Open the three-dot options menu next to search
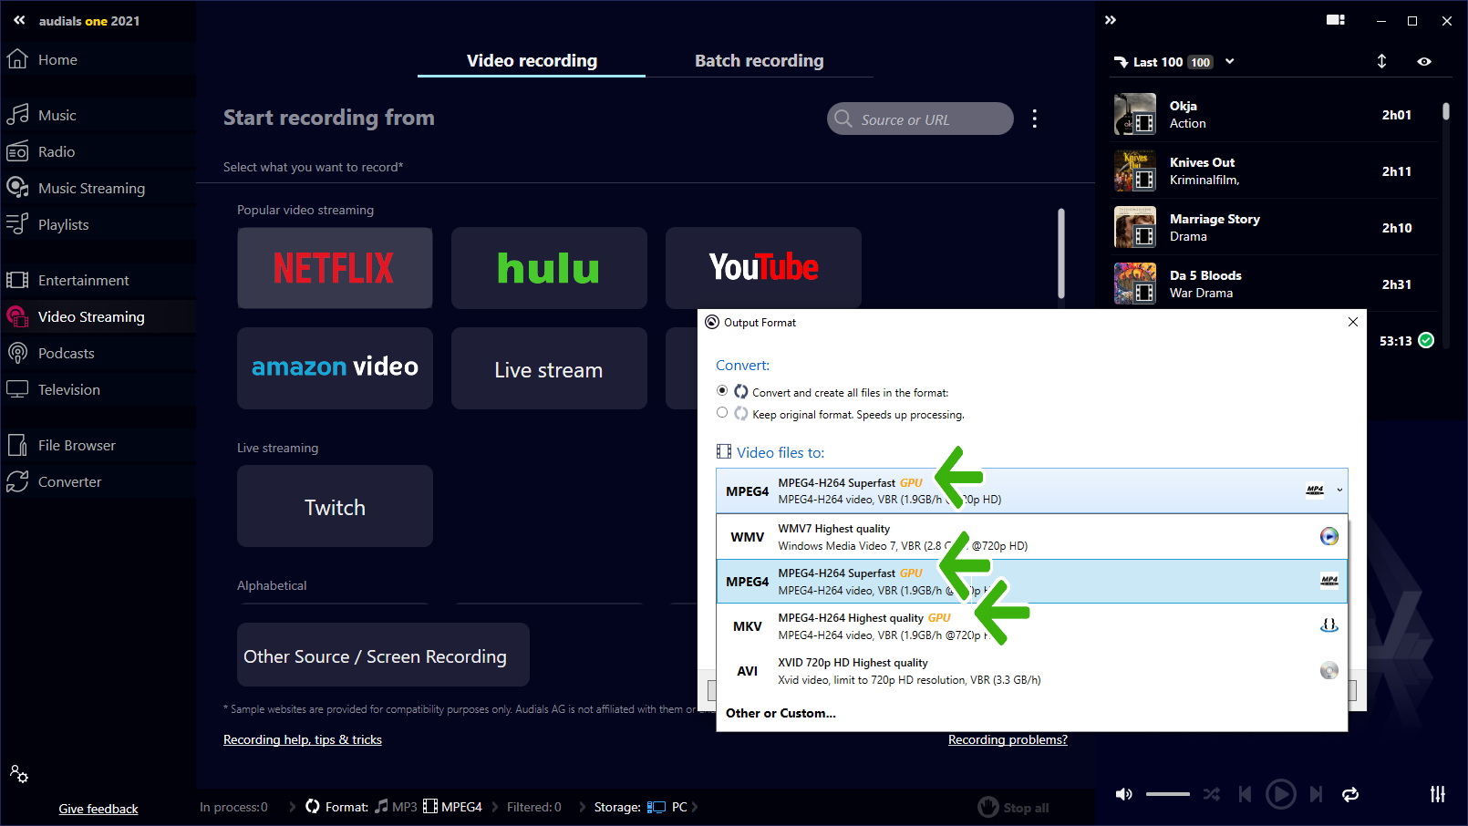 pyautogui.click(x=1034, y=119)
